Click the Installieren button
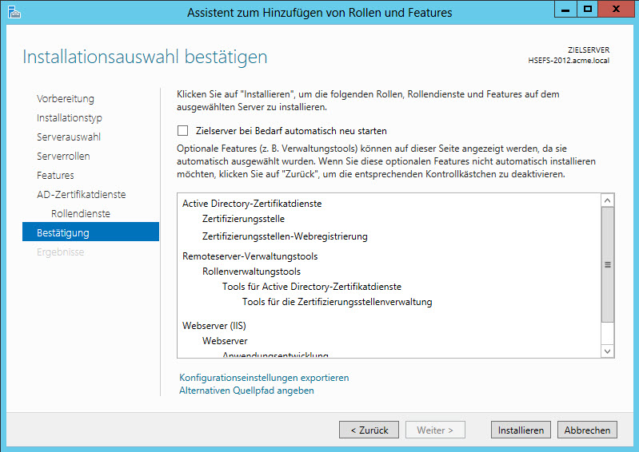 coord(521,430)
